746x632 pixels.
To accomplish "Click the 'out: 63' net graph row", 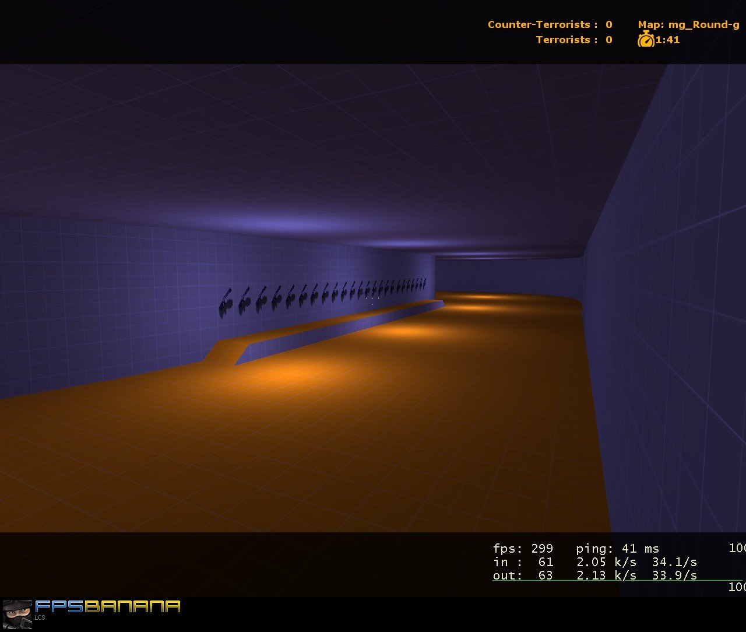I will pyautogui.click(x=523, y=575).
